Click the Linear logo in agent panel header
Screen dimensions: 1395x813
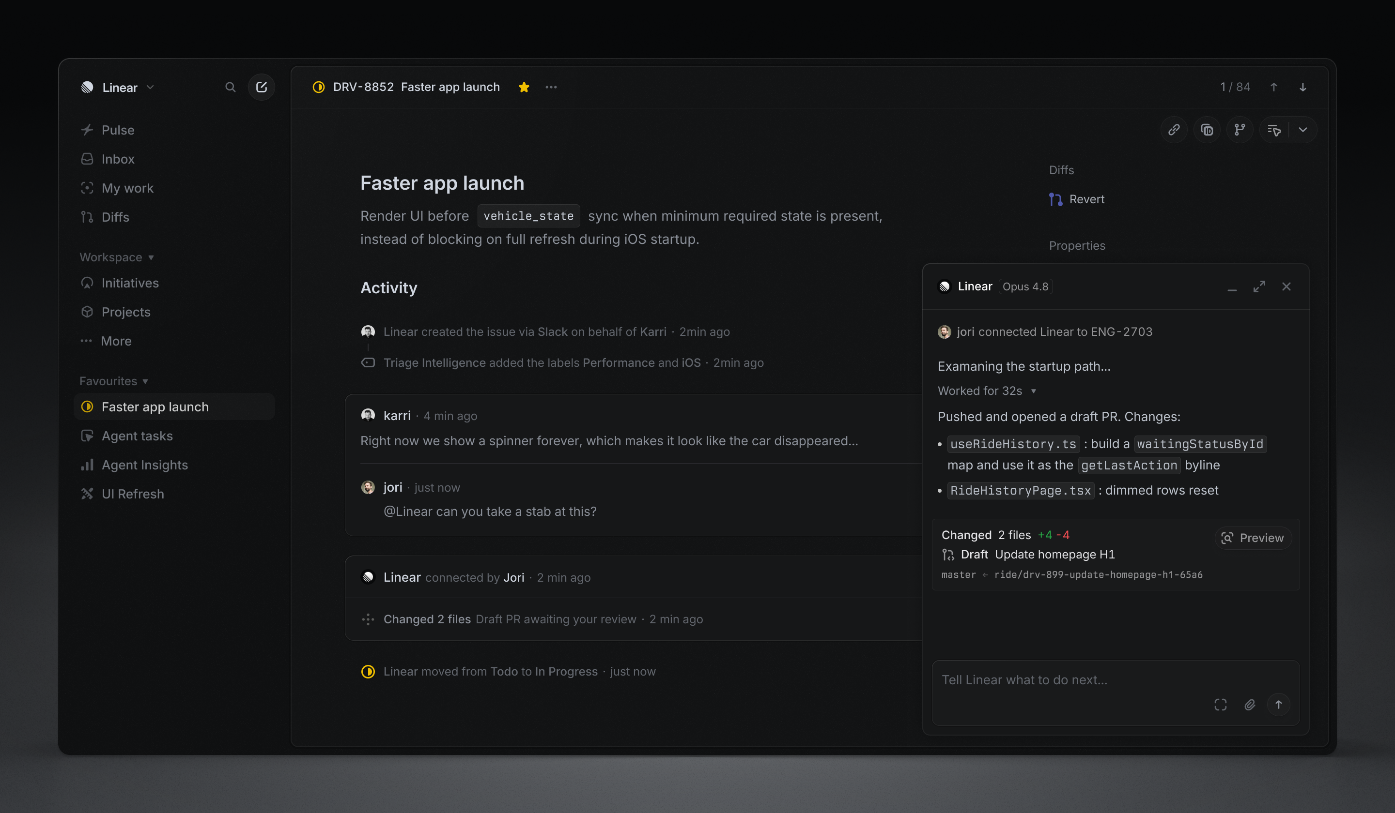coord(945,286)
